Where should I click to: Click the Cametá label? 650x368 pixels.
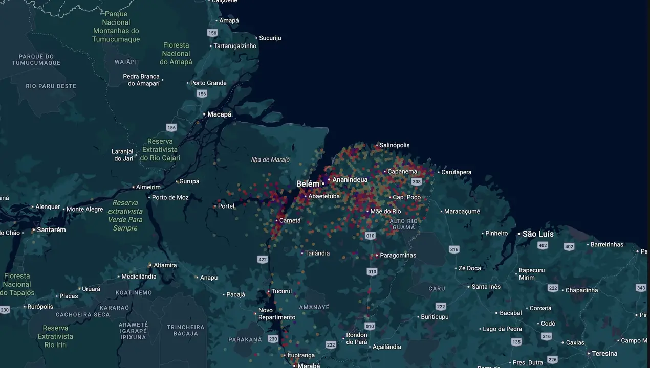pyautogui.click(x=290, y=221)
